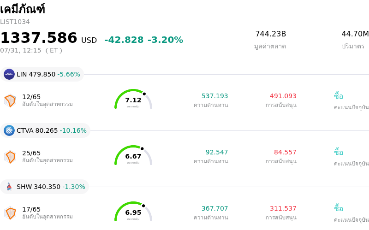Screen dimensions: 369x230
Task: Click LIN resistance value 537.193
Action: tap(214, 96)
